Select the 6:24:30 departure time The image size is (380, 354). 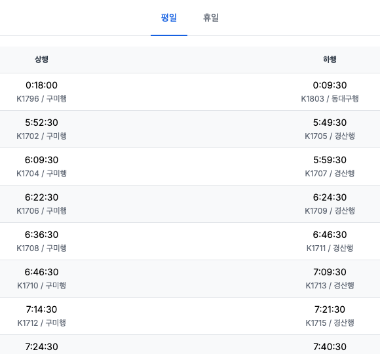click(x=330, y=197)
